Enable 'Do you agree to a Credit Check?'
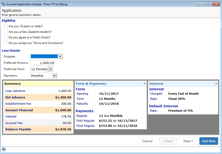 coord(6,37)
